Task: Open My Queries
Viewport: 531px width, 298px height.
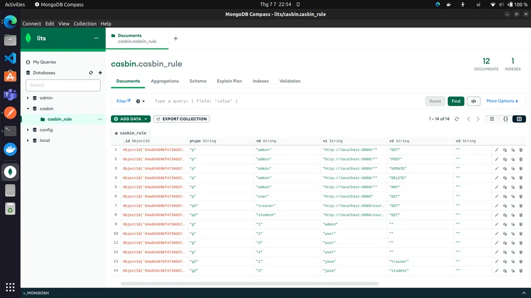Action: coord(45,62)
